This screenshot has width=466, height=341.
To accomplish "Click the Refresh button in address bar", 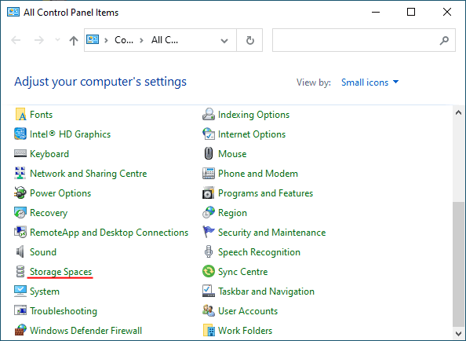I will (x=249, y=40).
